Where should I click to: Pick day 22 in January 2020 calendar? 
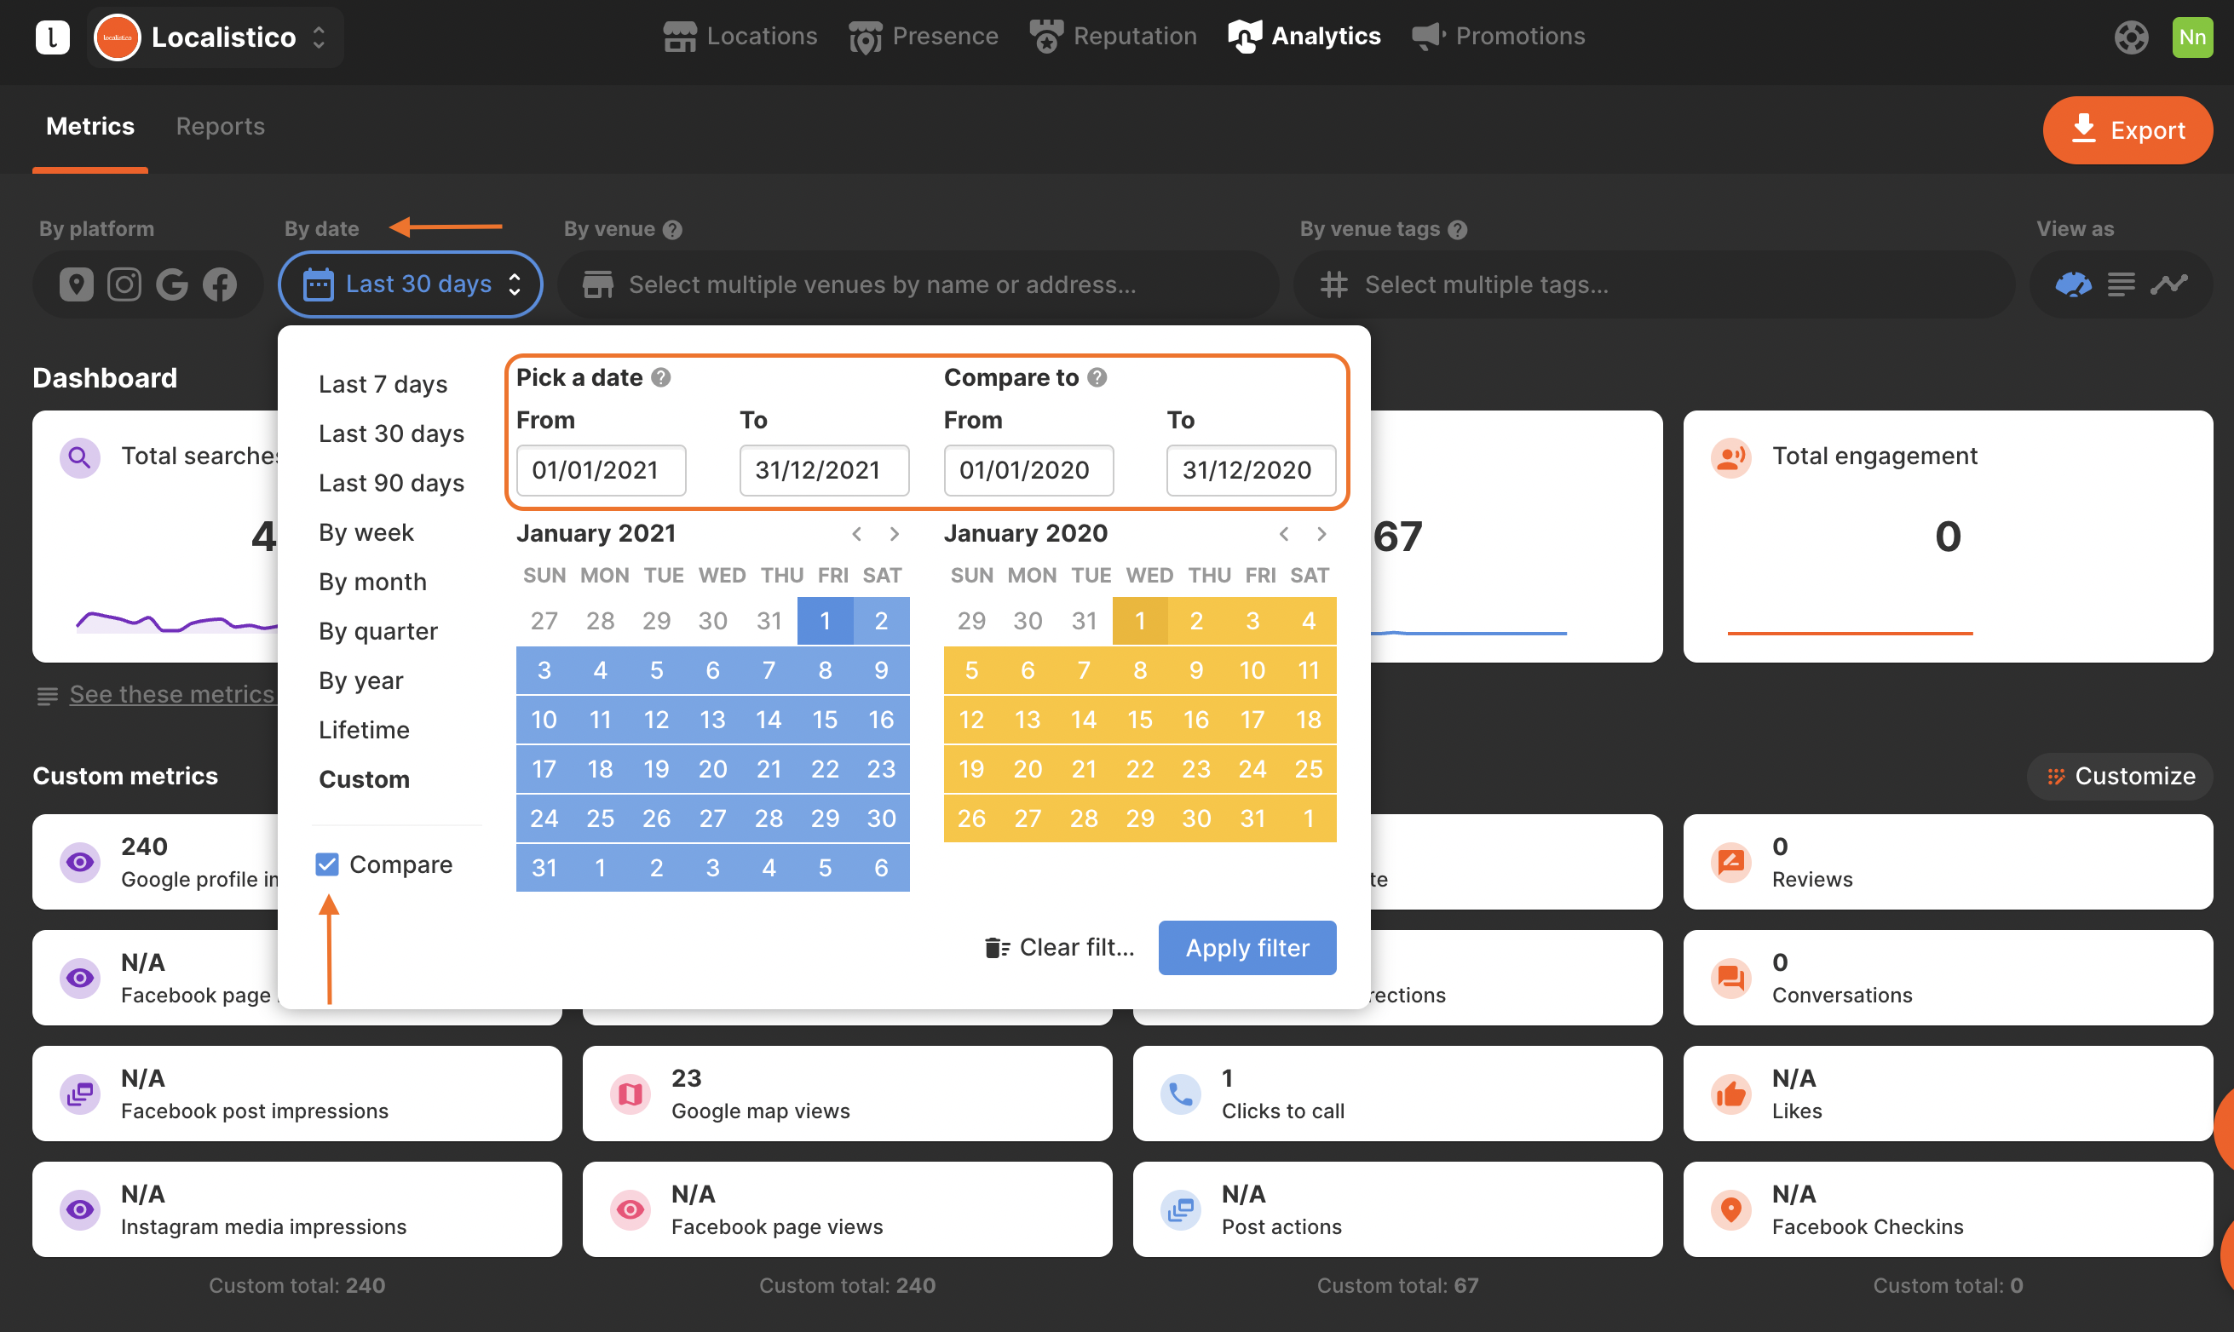(1139, 769)
